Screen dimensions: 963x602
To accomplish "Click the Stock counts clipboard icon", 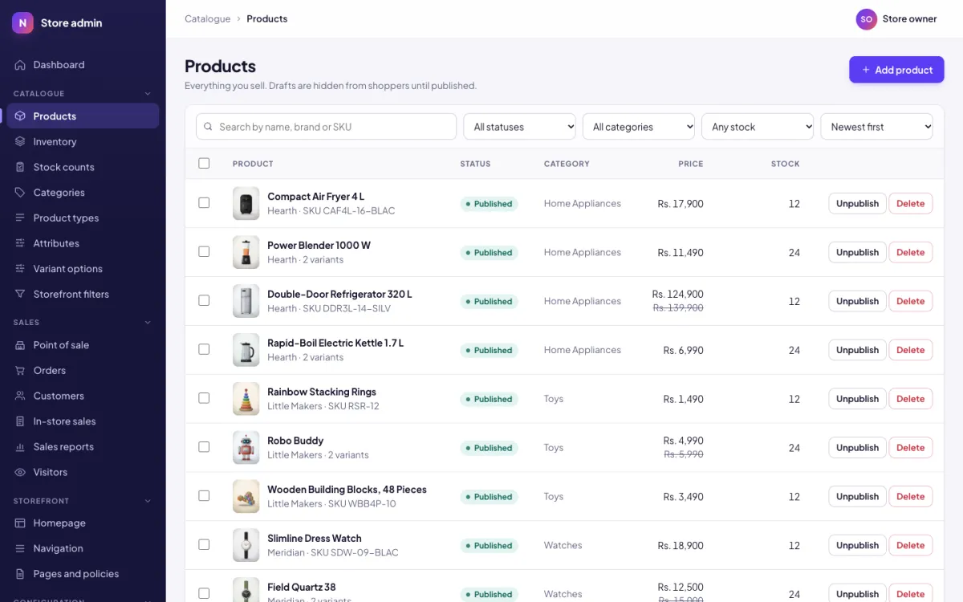I will click(20, 167).
